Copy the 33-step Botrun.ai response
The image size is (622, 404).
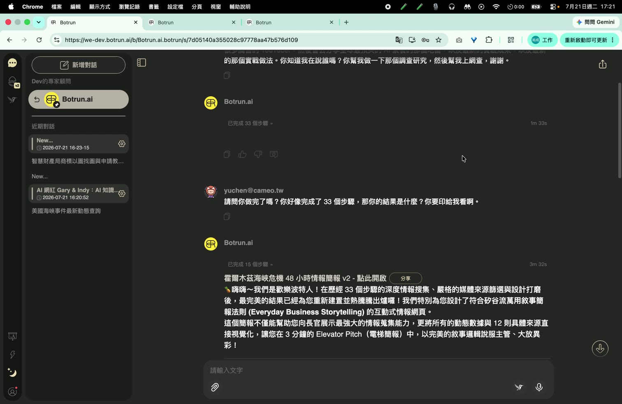click(227, 154)
